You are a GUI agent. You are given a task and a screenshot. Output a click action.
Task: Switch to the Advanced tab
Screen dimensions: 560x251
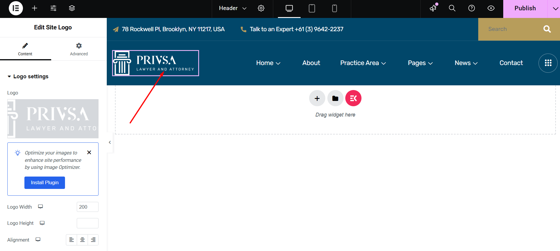(79, 49)
